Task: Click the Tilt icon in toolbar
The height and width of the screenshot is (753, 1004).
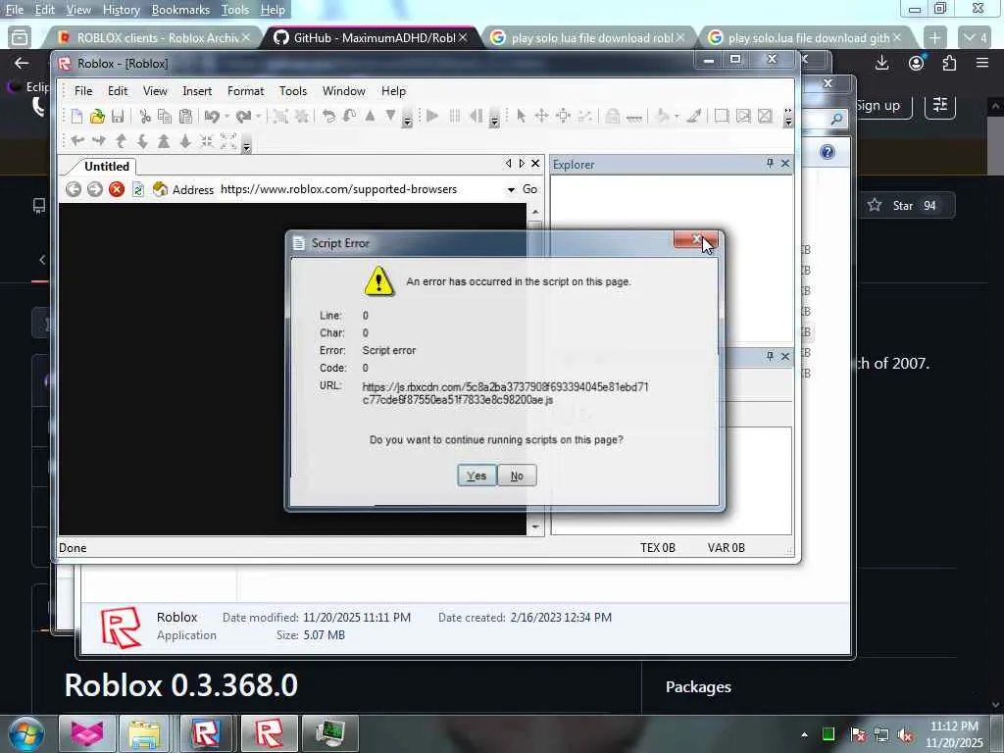Action: (x=350, y=116)
